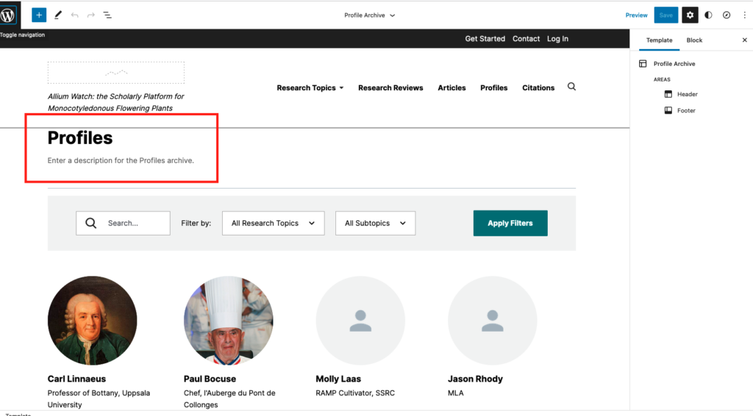The height and width of the screenshot is (416, 753).
Task: Click the site header search magnifier icon
Action: pos(571,87)
